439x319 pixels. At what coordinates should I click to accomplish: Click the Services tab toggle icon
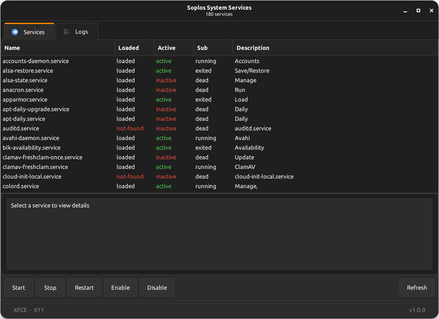pos(15,32)
